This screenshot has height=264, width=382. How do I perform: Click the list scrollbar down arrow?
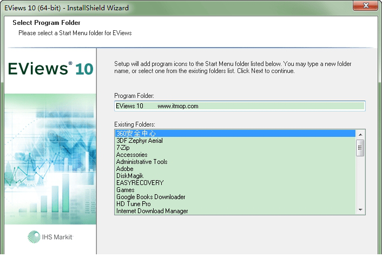360,210
